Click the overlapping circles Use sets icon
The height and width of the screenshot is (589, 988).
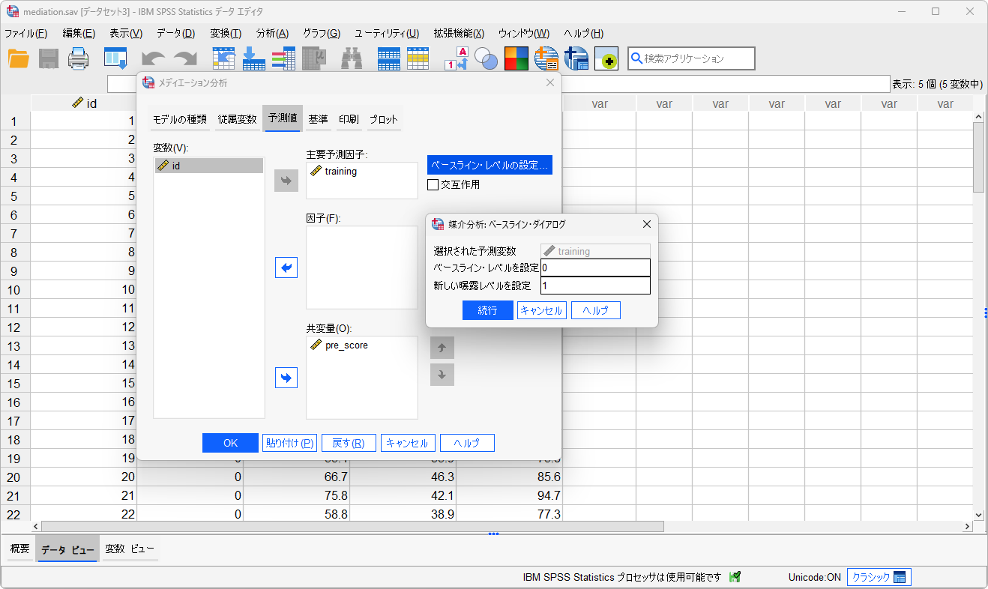tap(487, 58)
